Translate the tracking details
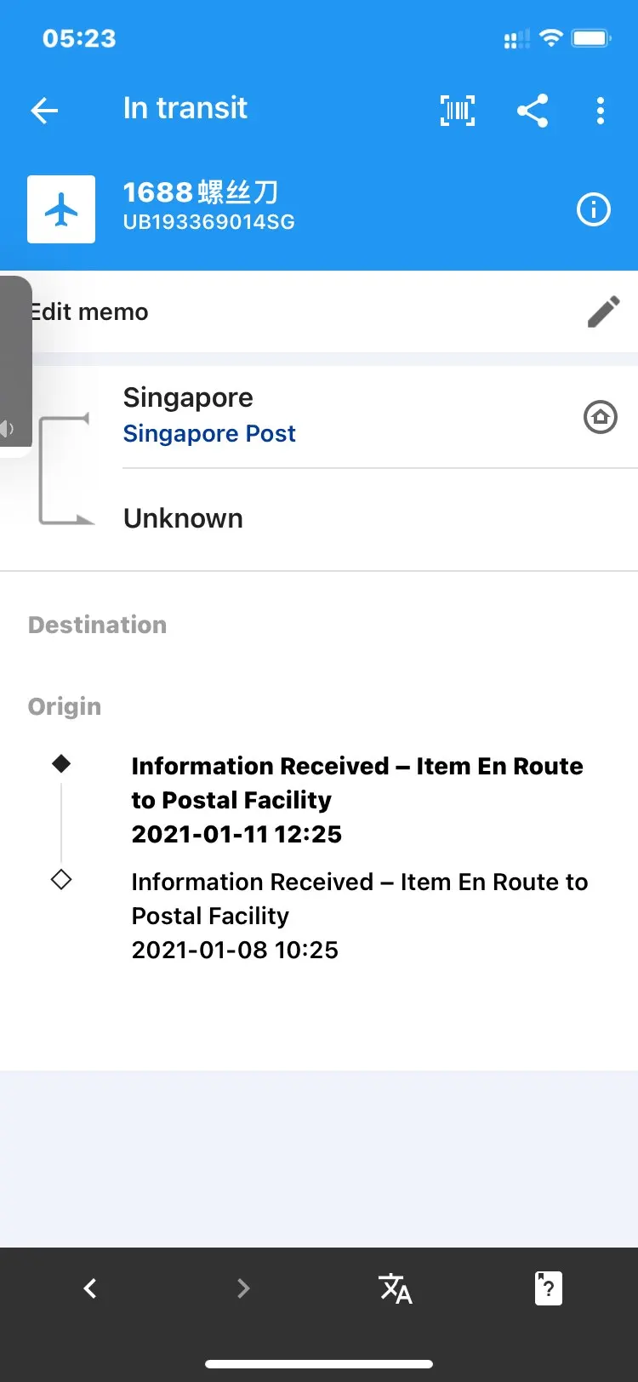 coord(396,1288)
